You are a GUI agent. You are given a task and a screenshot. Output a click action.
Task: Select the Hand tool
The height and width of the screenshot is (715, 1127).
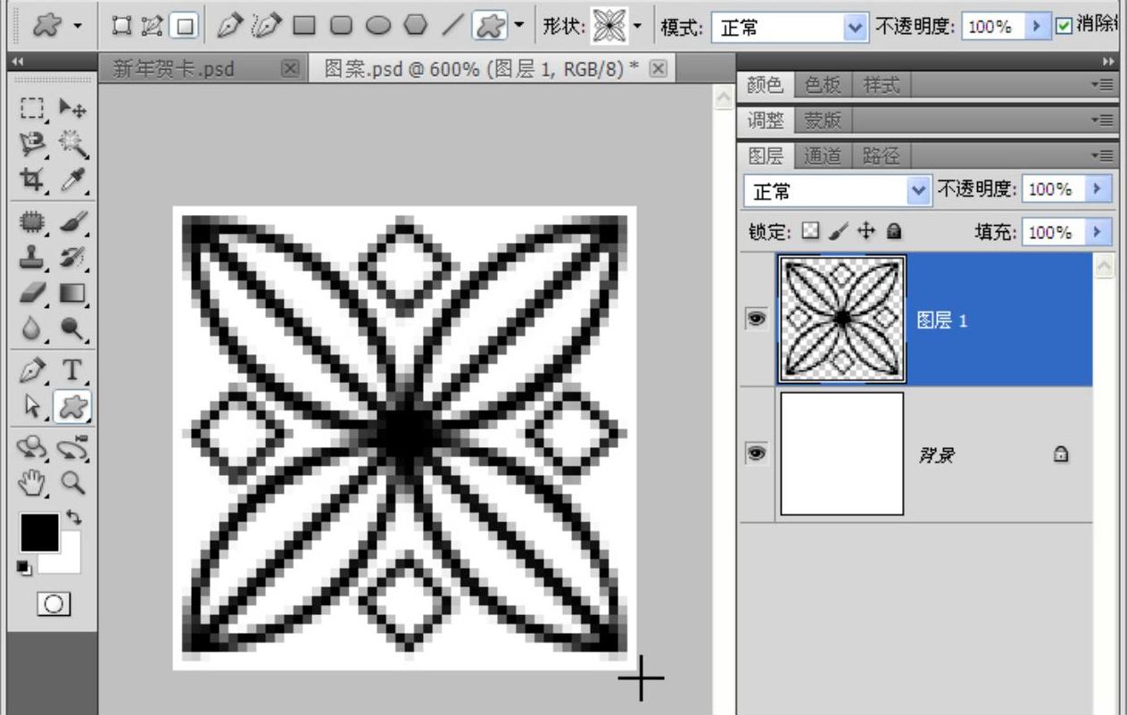[32, 483]
